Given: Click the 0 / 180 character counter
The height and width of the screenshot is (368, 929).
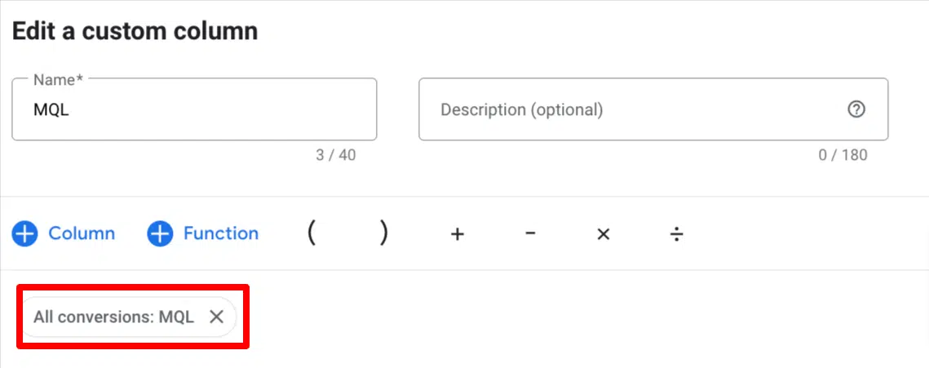Looking at the screenshot, I should (843, 155).
